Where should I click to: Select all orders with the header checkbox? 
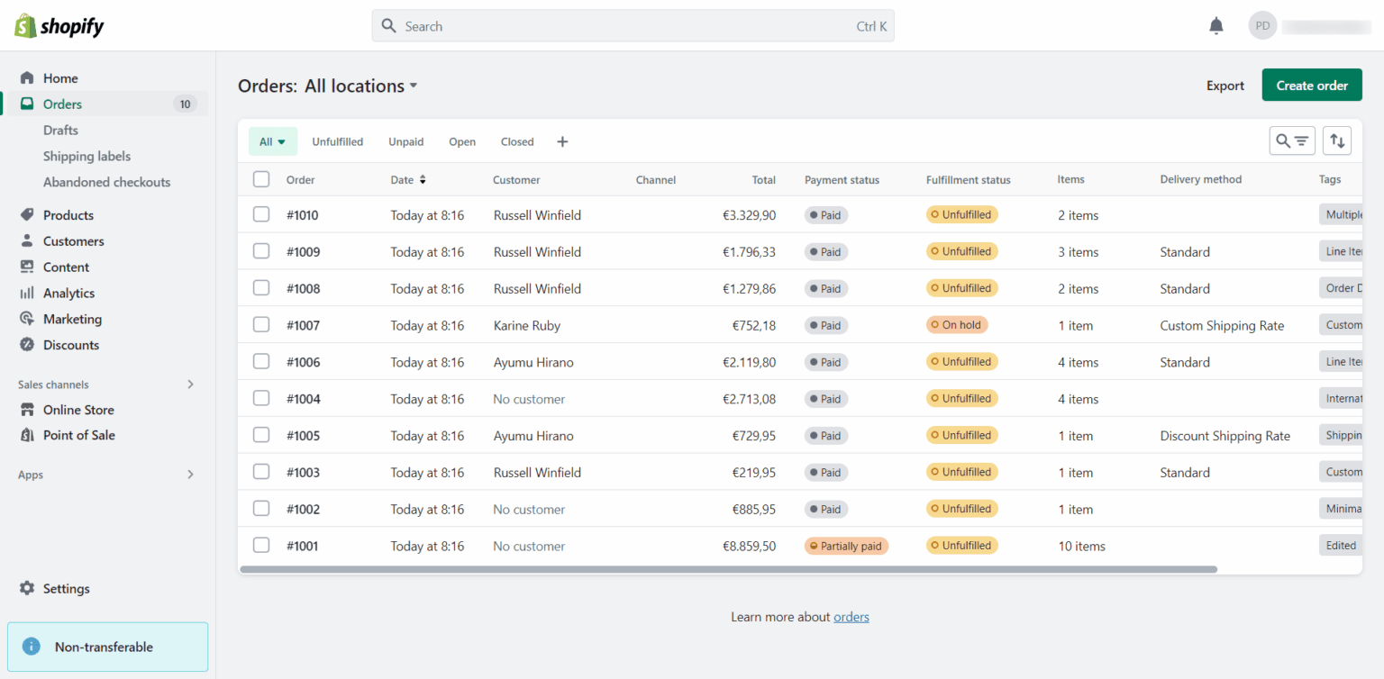(260, 178)
